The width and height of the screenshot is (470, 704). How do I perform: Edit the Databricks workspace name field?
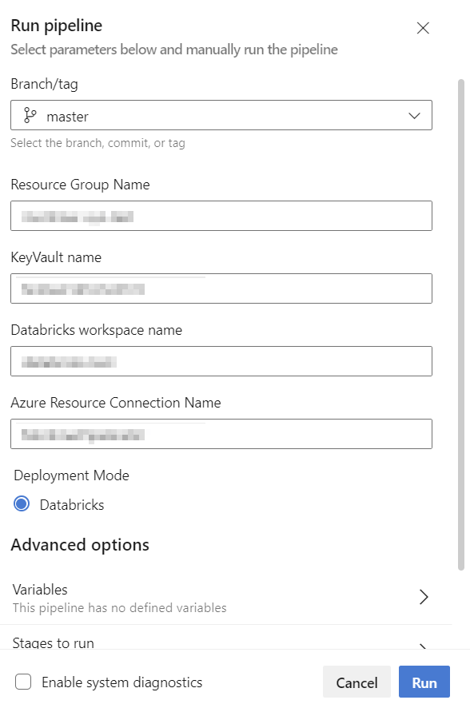[221, 361]
